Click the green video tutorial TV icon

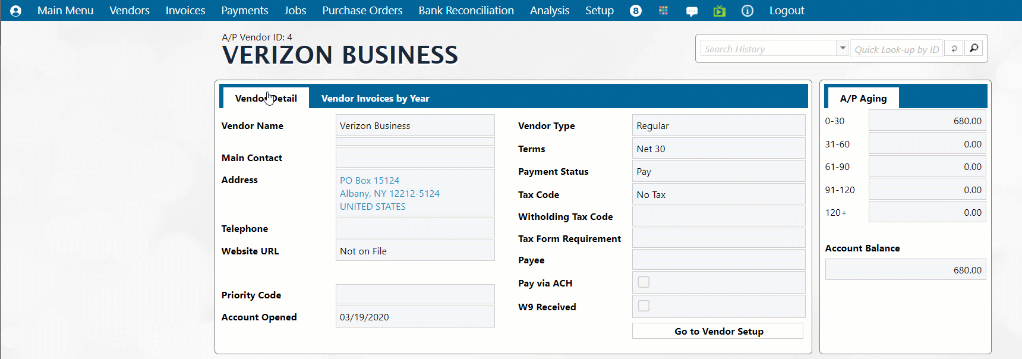pos(720,11)
